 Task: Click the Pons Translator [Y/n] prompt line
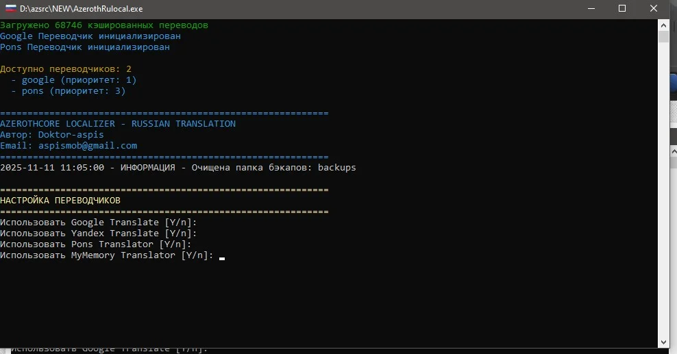point(95,244)
